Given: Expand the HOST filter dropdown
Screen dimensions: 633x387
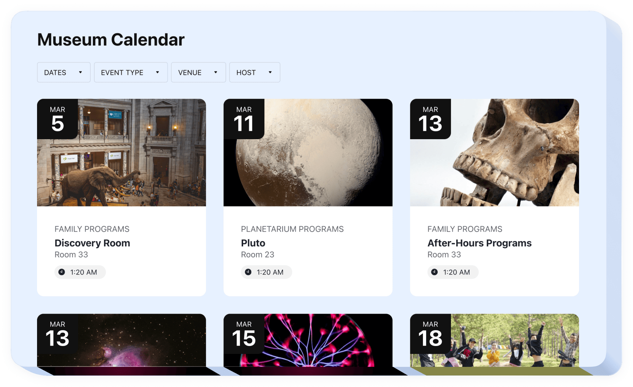Looking at the screenshot, I should [x=254, y=72].
